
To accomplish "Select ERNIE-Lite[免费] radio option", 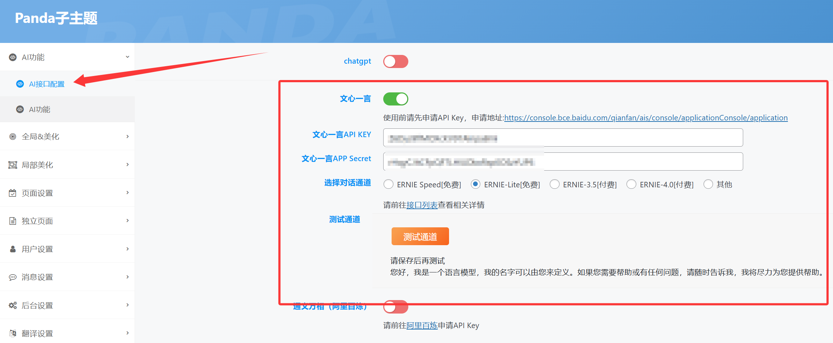I will point(476,184).
